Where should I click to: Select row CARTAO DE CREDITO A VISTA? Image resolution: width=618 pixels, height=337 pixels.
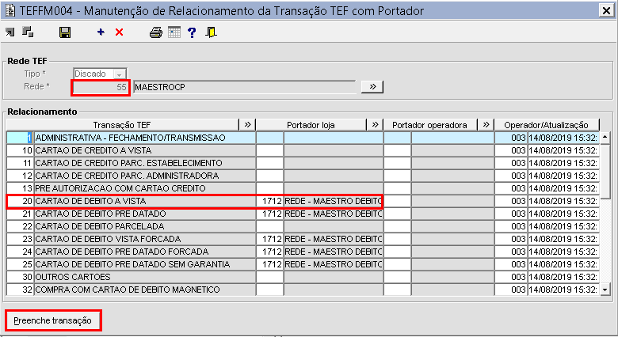click(303, 150)
